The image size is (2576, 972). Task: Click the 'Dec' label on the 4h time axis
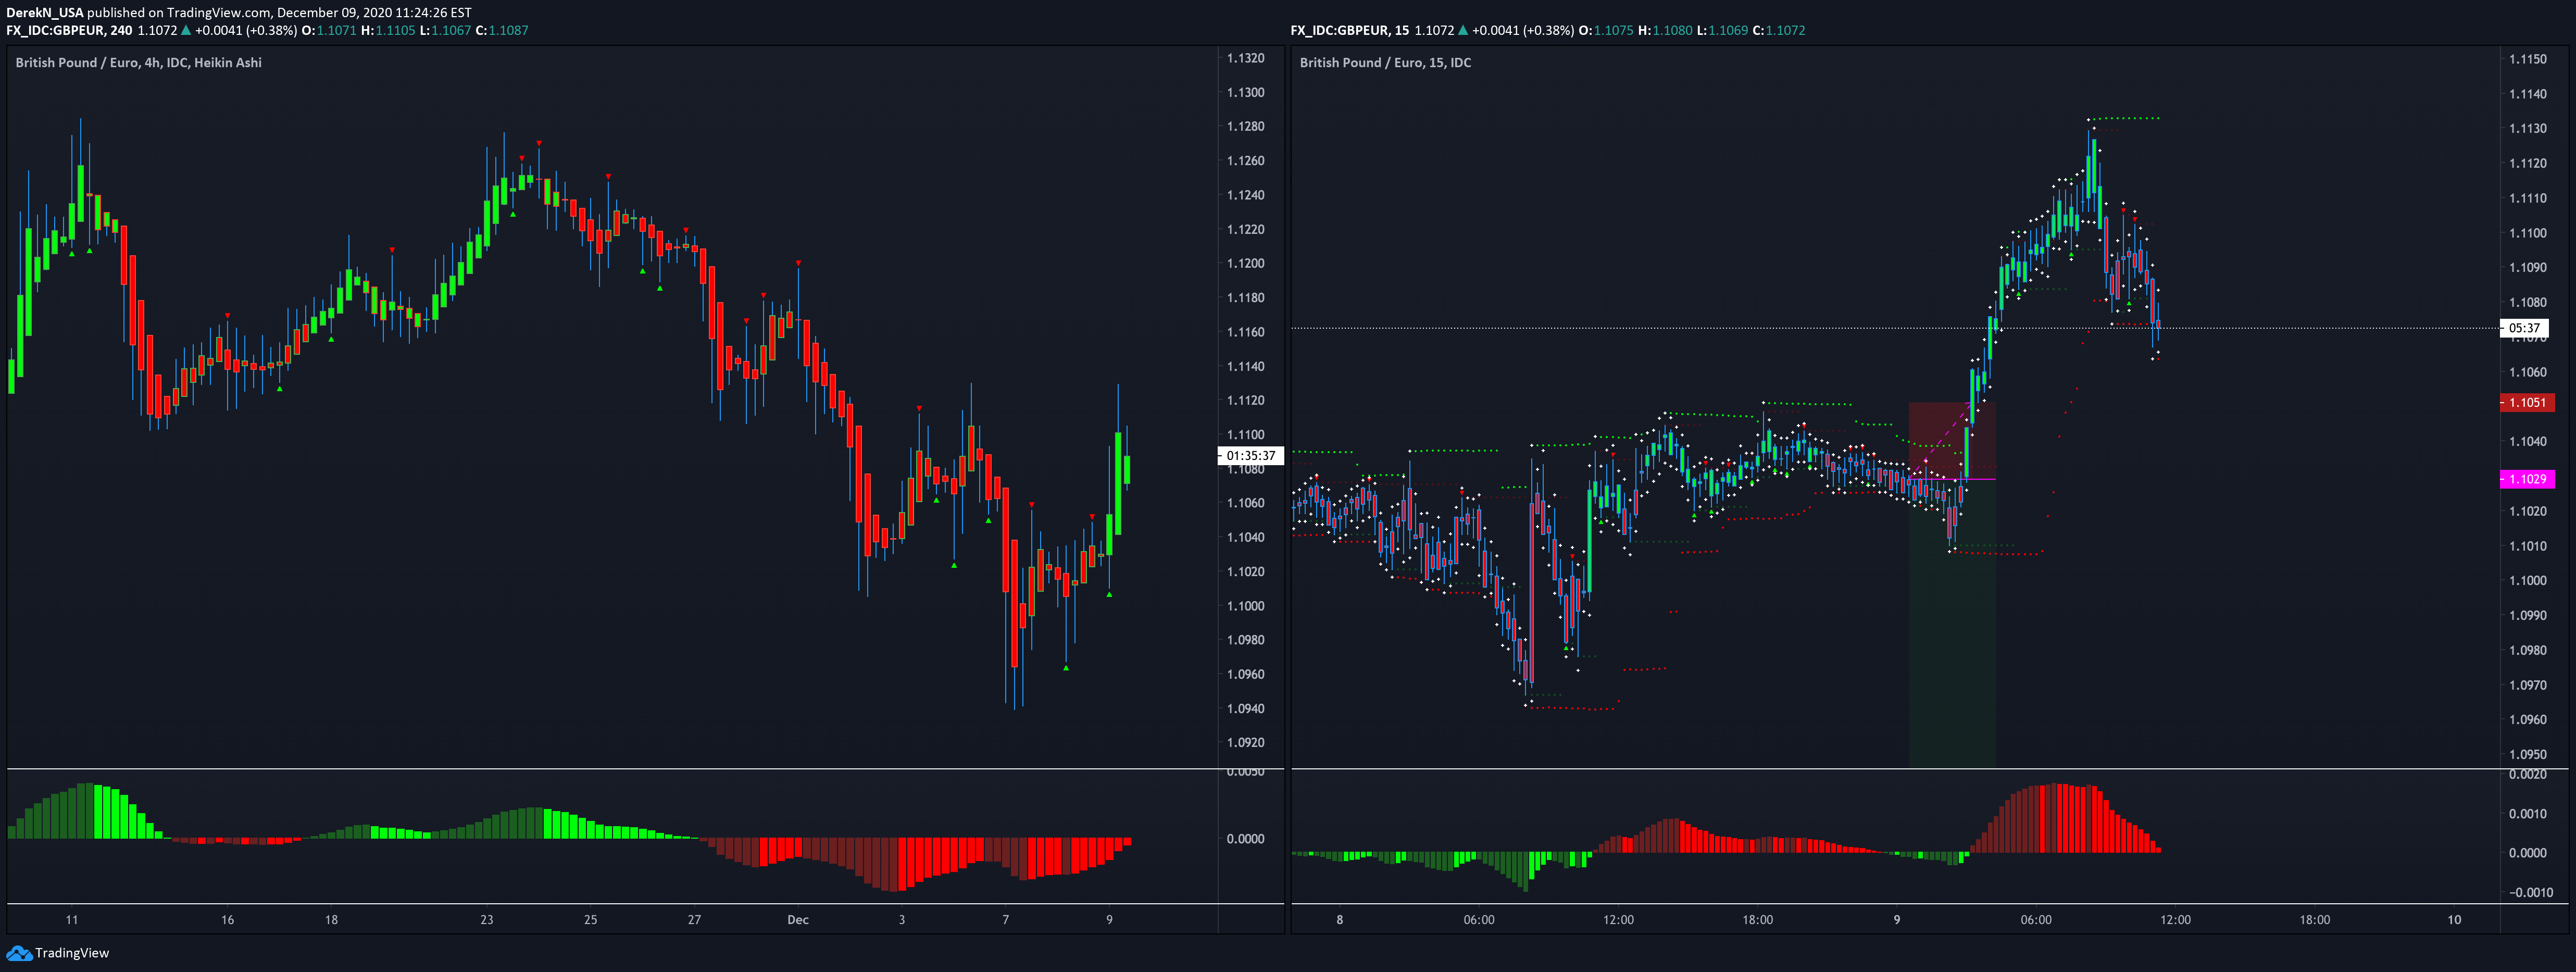798,920
